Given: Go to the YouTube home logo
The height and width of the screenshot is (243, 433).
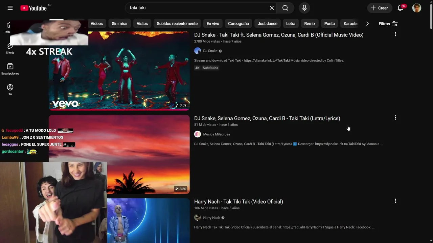Looking at the screenshot, I should pos(33,8).
